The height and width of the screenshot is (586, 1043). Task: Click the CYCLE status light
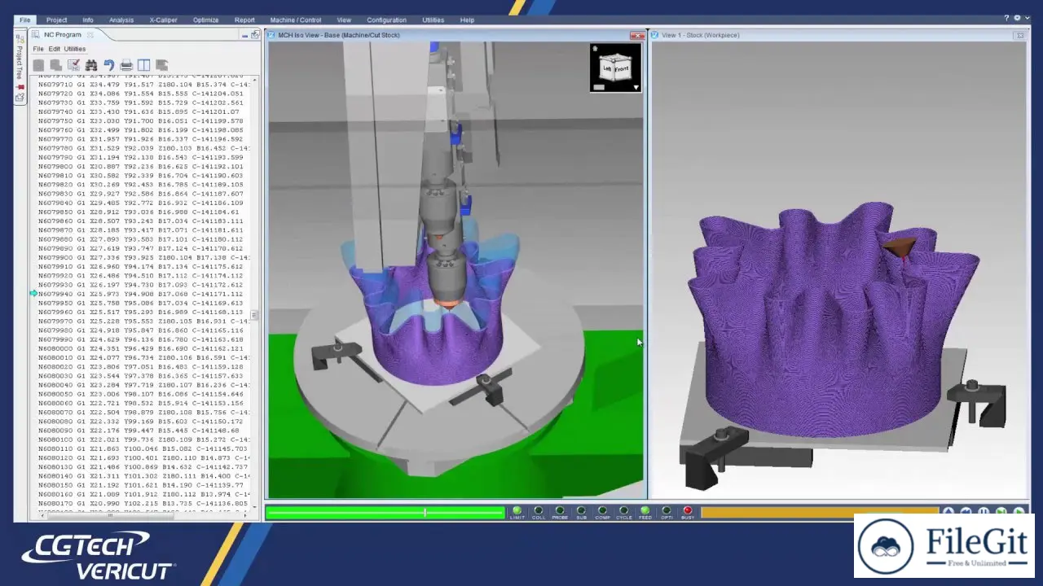coord(623,511)
